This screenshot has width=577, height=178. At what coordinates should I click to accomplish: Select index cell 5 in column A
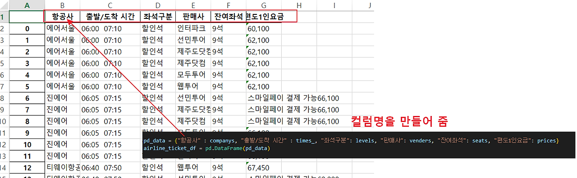pos(27,87)
